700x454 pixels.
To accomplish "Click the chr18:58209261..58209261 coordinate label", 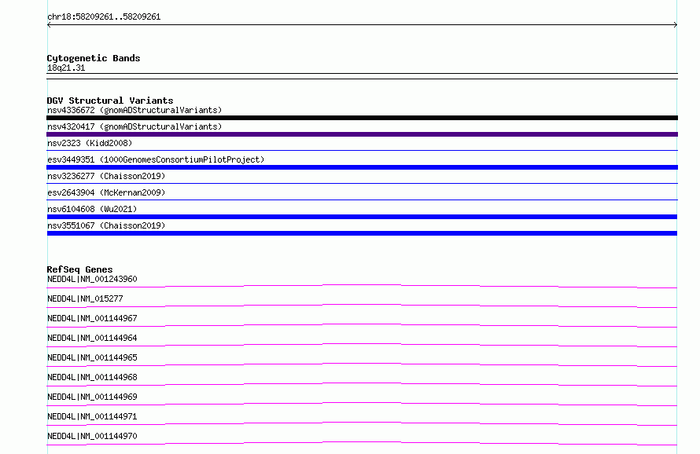I will 104,16.
